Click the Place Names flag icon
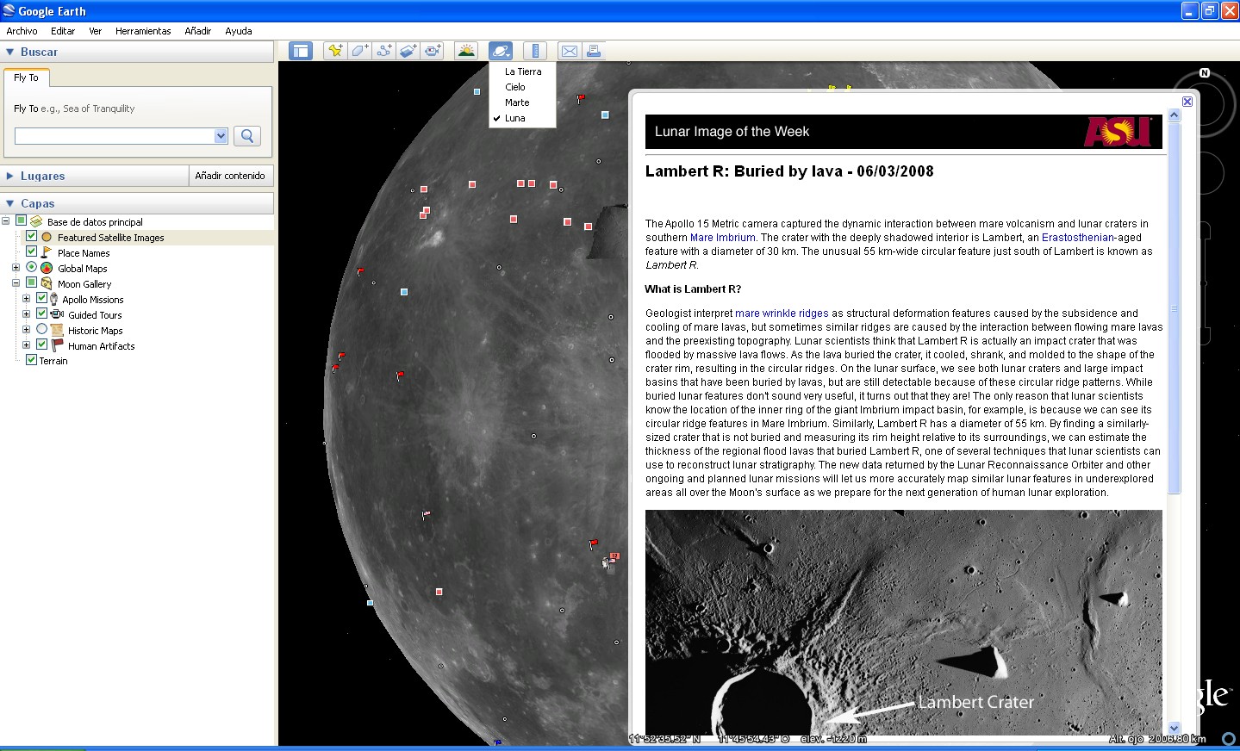This screenshot has width=1240, height=751. tap(47, 252)
